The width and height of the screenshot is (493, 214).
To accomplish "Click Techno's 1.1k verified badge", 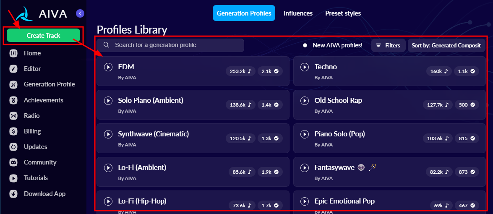I will (x=467, y=71).
